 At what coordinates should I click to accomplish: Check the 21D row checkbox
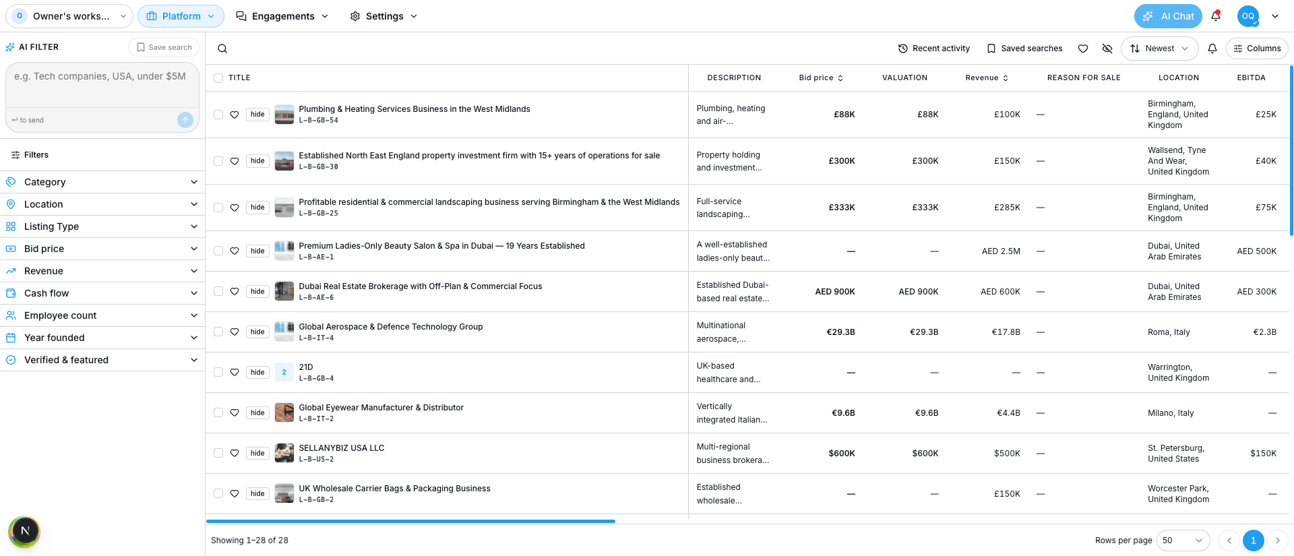(218, 372)
